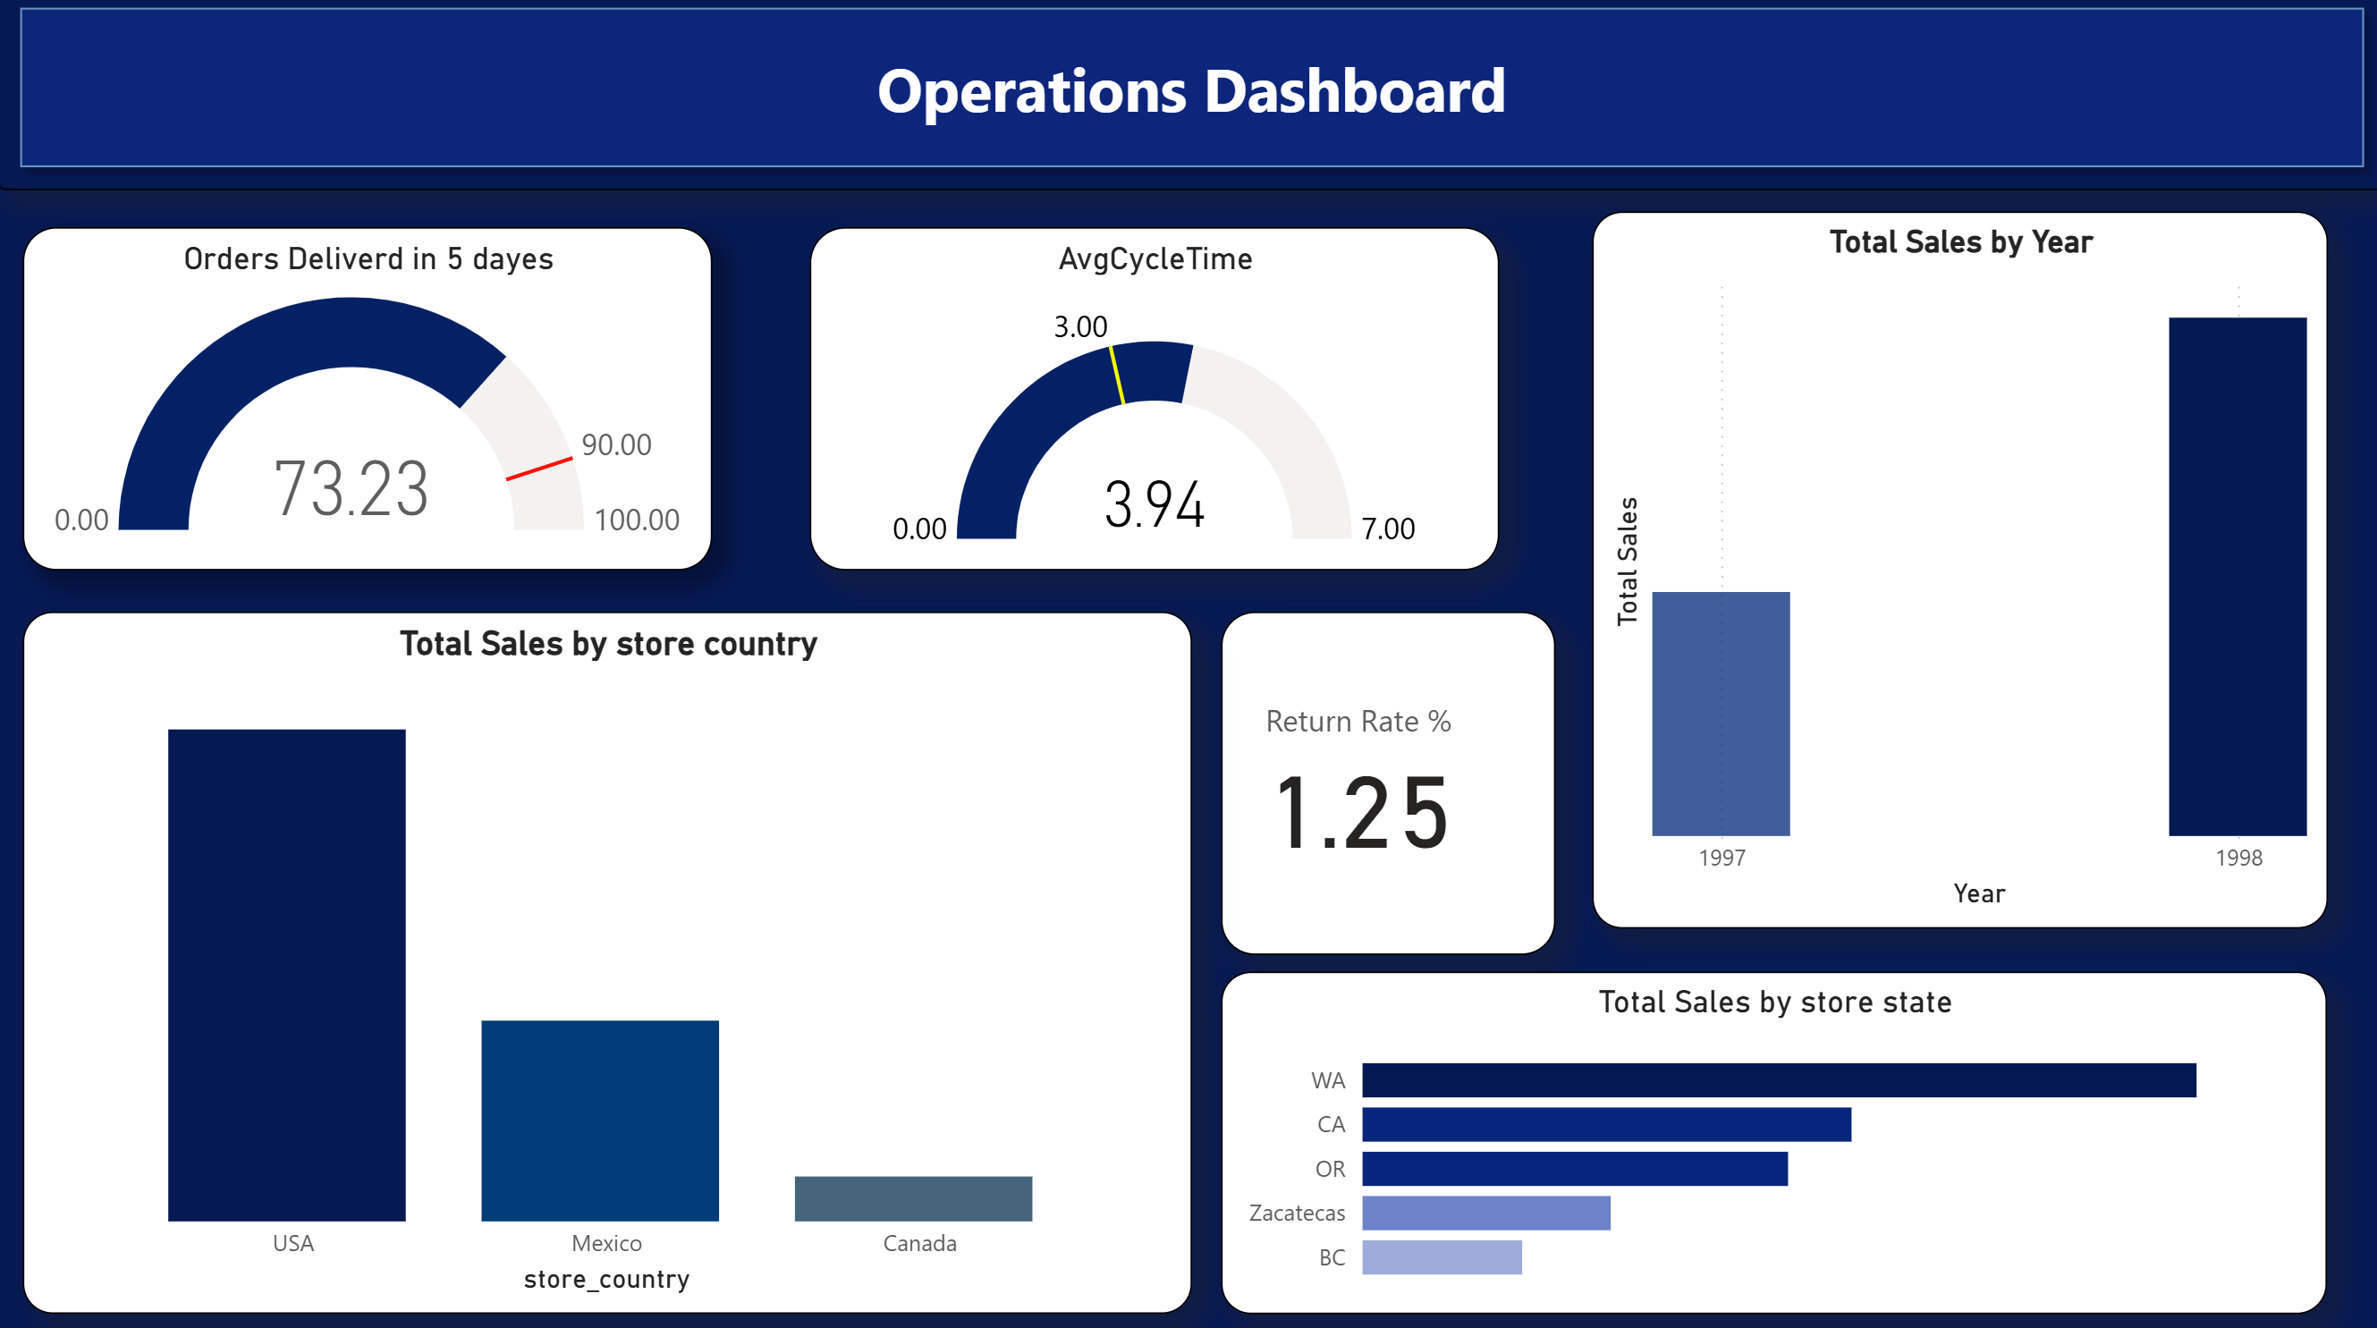Click the 'Total Sales by store country' title
This screenshot has height=1328, width=2377.
pos(608,643)
